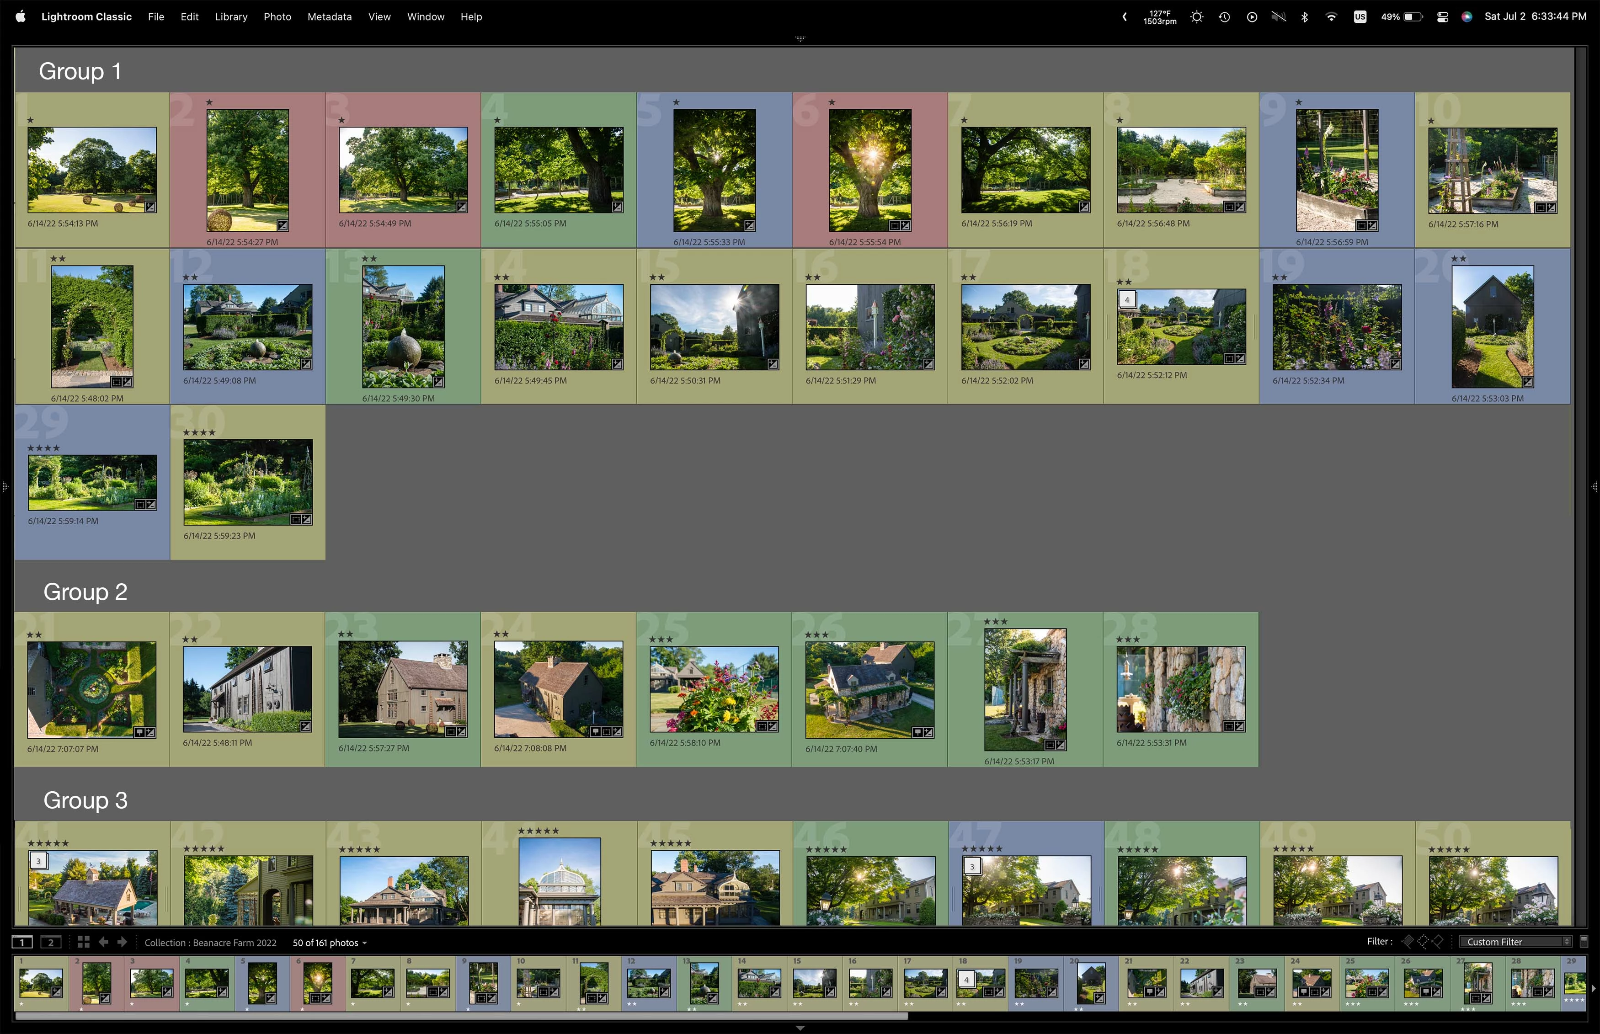Click stack badge 4 on photo 18

[1127, 299]
